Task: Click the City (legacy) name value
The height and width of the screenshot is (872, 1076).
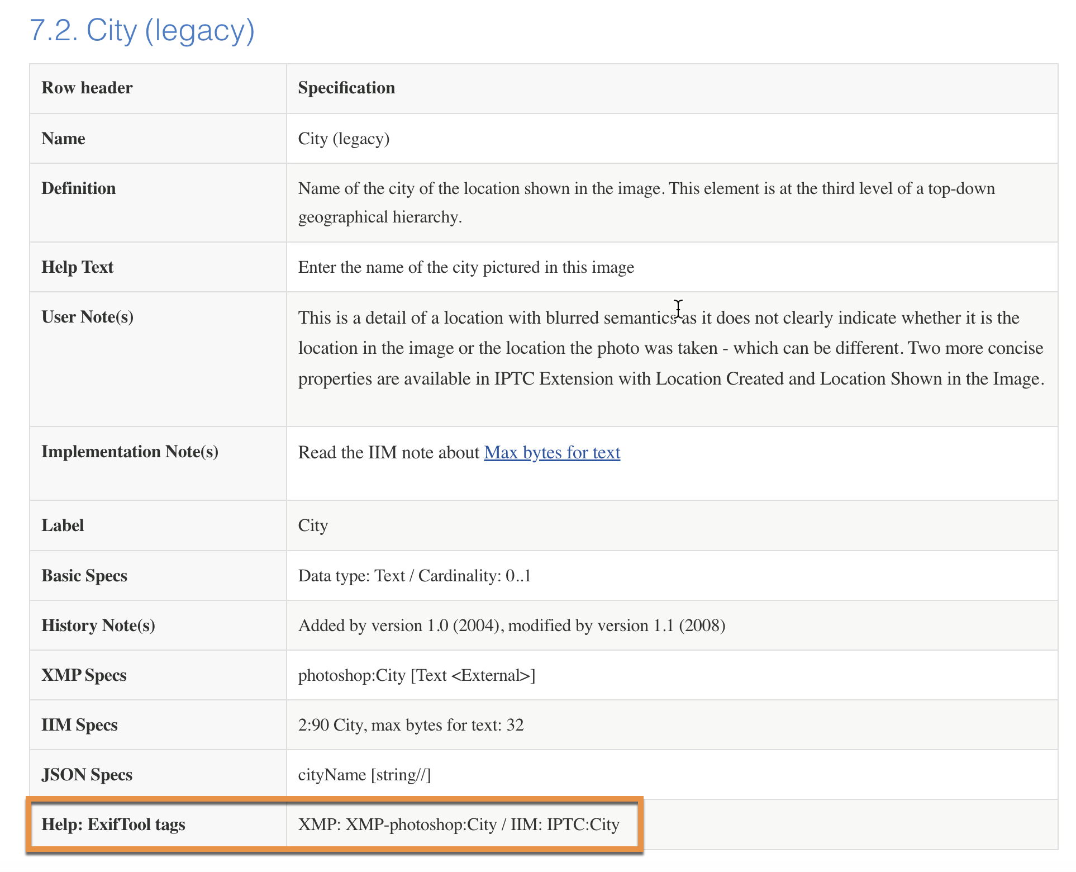Action: click(x=343, y=139)
